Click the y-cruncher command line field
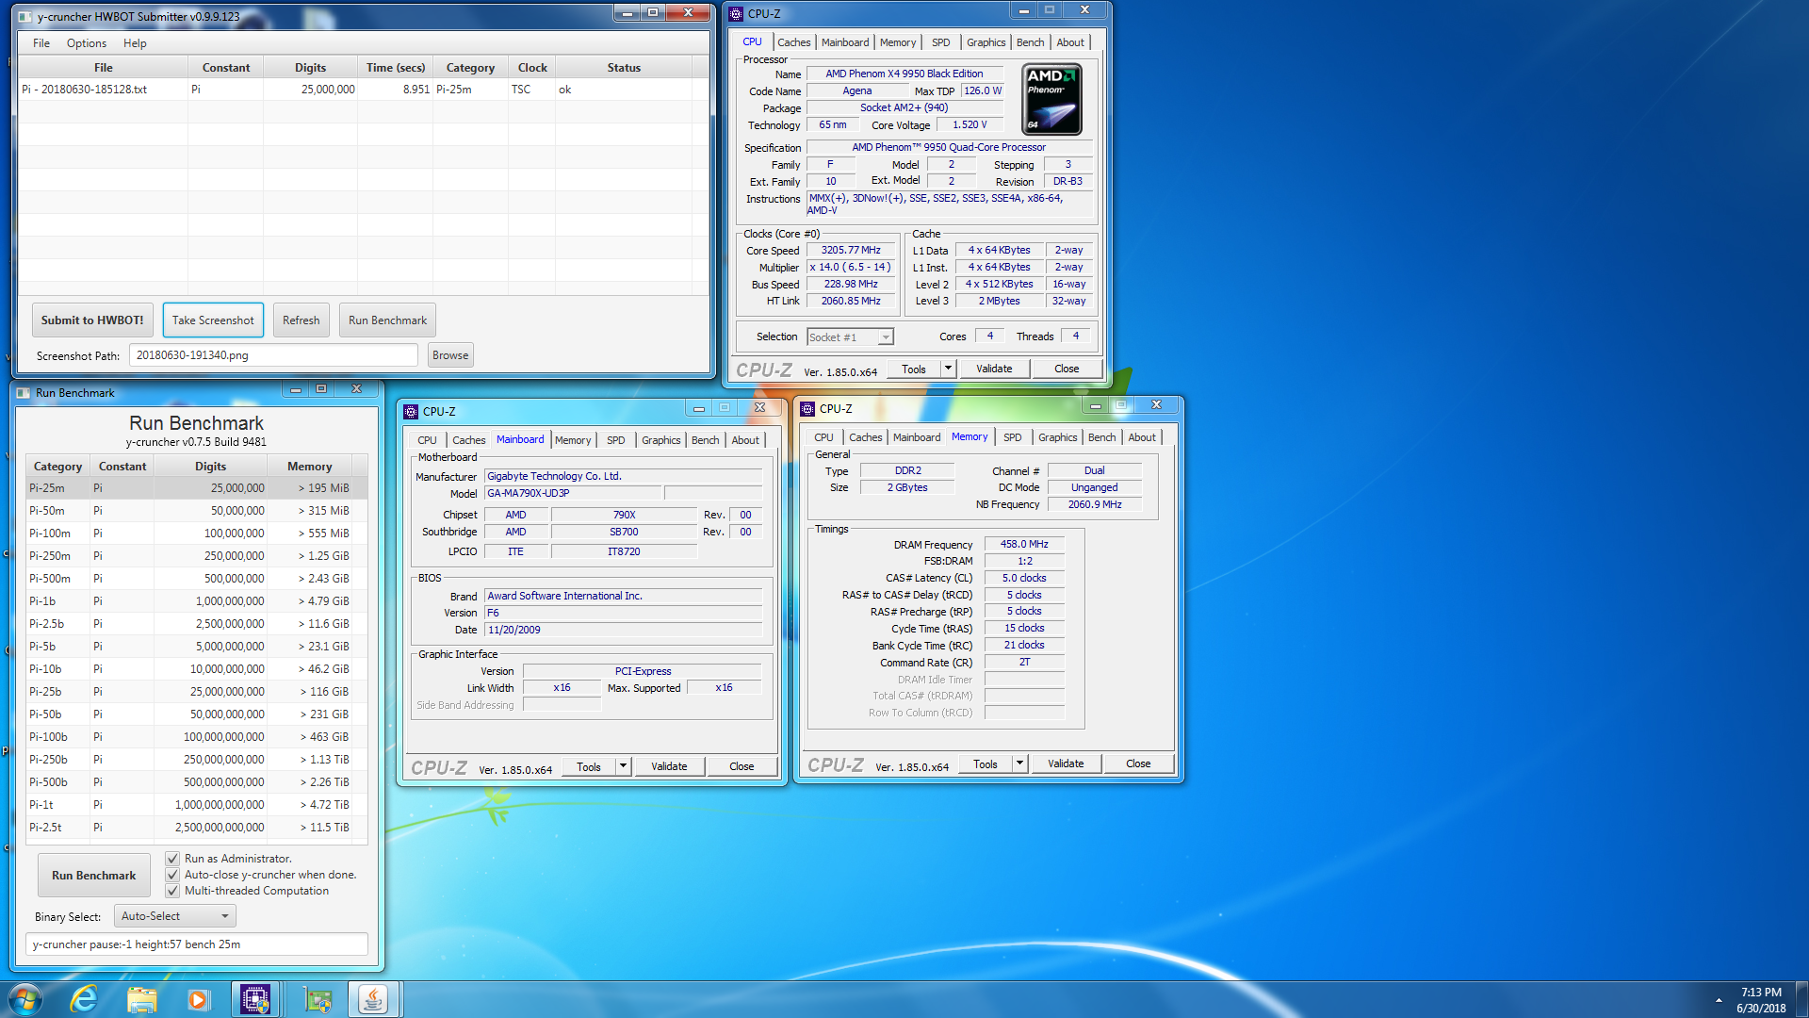1809x1018 pixels. pyautogui.click(x=197, y=944)
